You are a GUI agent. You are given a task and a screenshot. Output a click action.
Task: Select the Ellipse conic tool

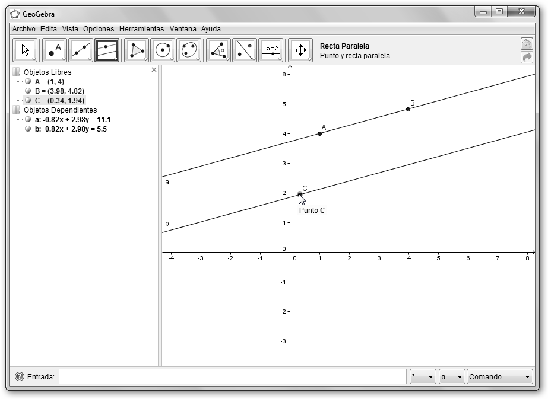point(189,50)
